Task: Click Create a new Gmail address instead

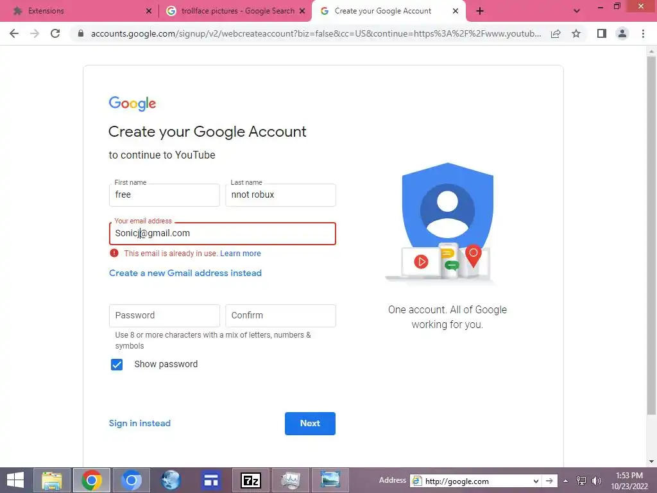Action: point(185,273)
